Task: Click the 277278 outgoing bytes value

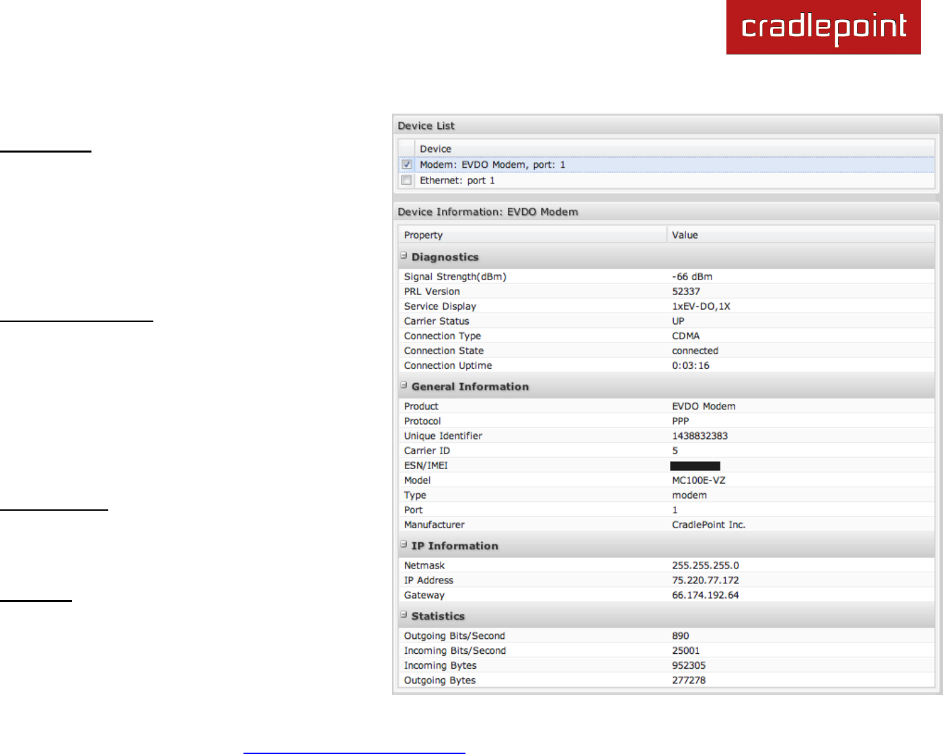Action: (689, 680)
